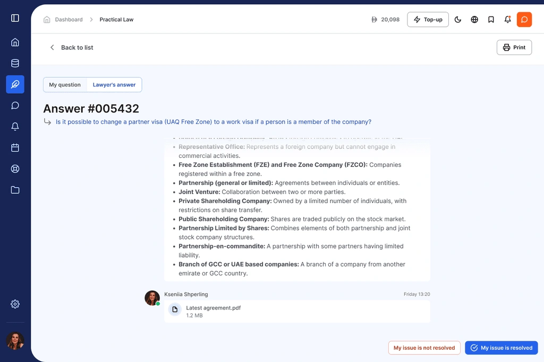Click the Top-up button
Screen dimensions: 544x362
pos(428,20)
